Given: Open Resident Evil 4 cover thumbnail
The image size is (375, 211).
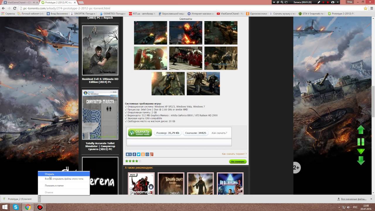Looking at the screenshot, I should [x=100, y=50].
